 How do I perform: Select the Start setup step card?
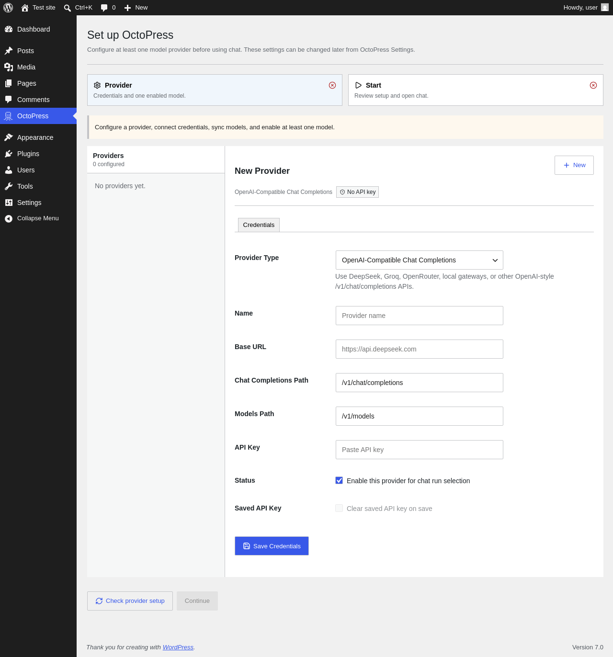tap(476, 90)
